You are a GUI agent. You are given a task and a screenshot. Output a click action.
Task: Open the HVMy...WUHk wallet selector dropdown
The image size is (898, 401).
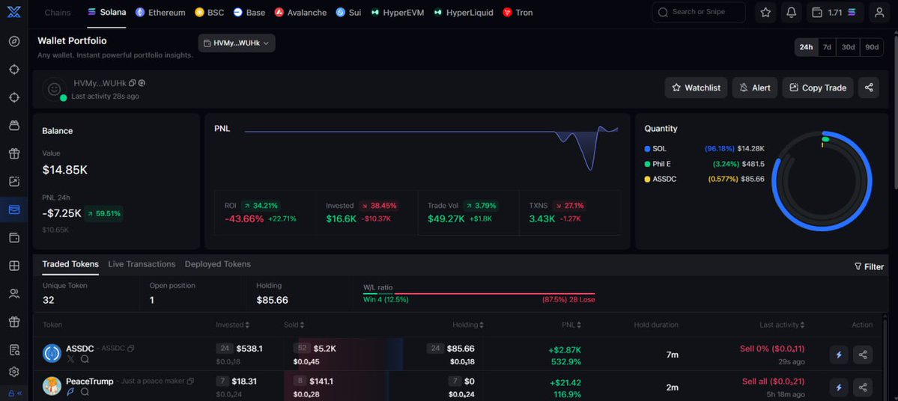point(237,43)
